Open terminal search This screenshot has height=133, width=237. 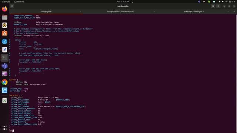(x=213, y=6)
